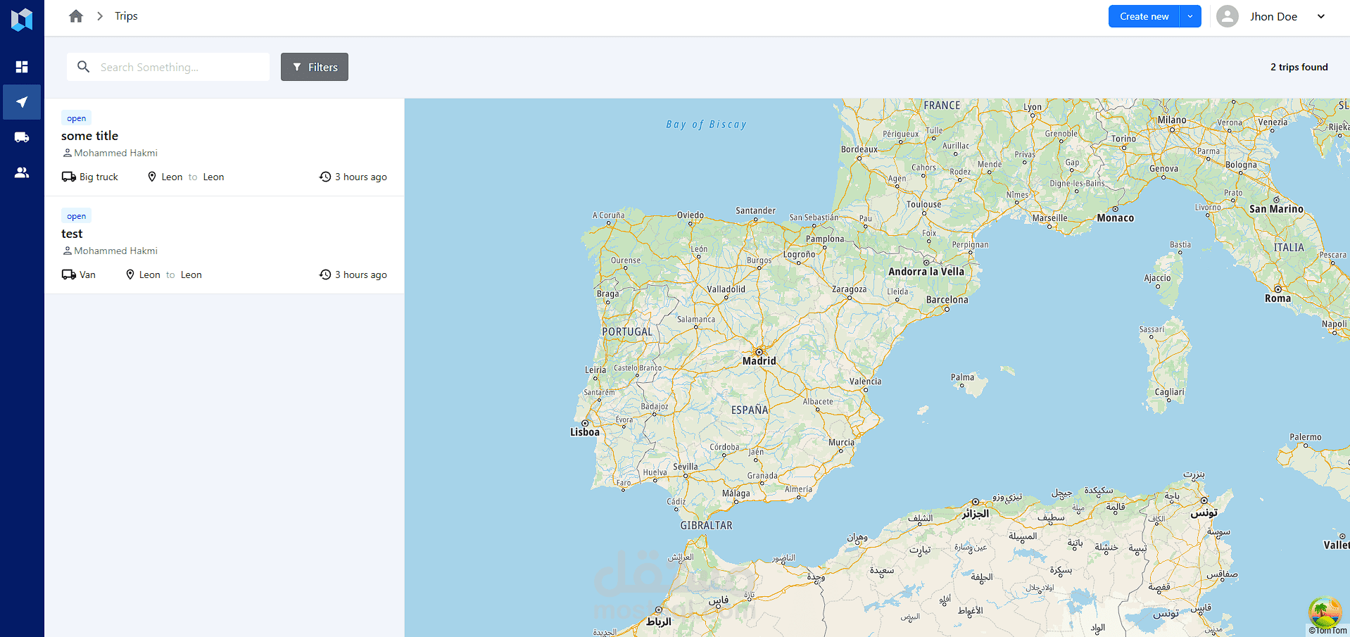The width and height of the screenshot is (1350, 637).
Task: Click the open status badge on test trip
Action: (77, 216)
